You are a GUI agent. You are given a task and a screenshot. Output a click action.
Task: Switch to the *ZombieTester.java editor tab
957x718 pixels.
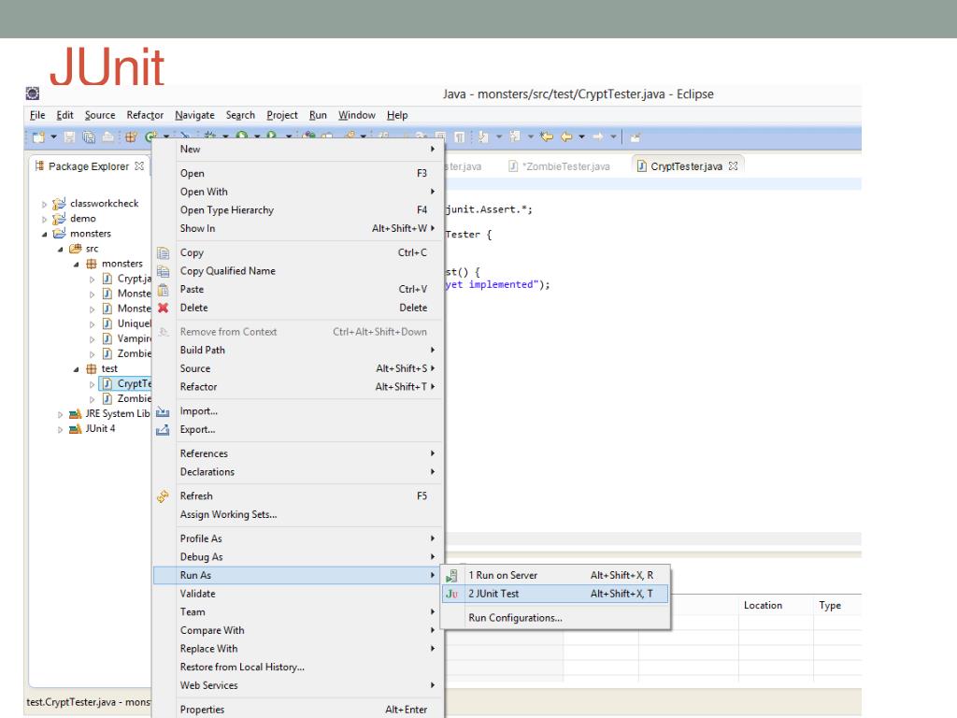[560, 166]
